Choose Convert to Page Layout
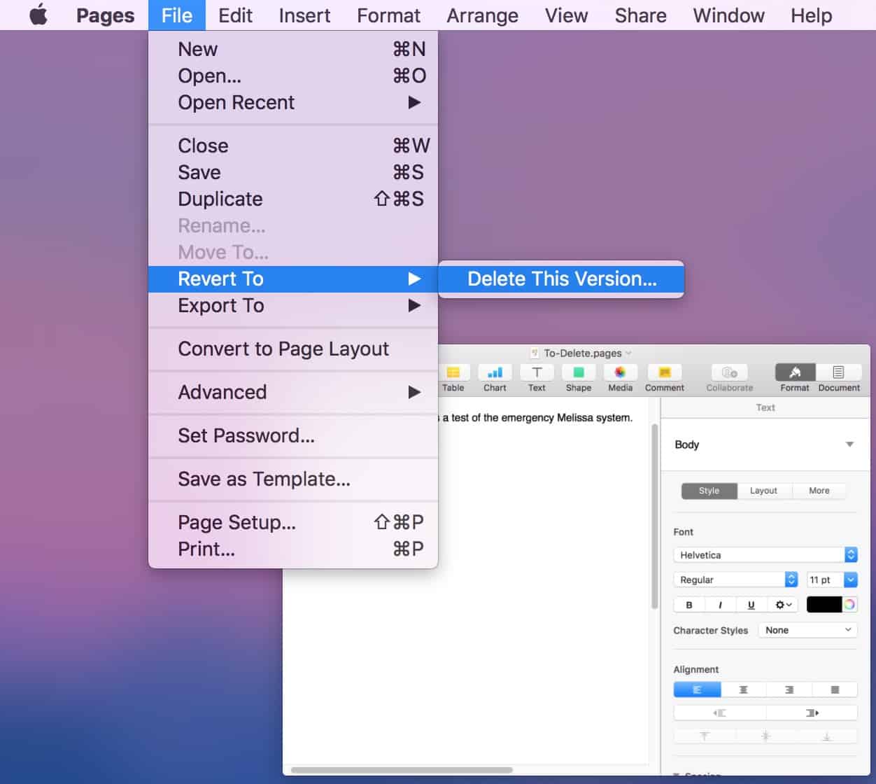Viewport: 876px width, 784px height. point(293,349)
